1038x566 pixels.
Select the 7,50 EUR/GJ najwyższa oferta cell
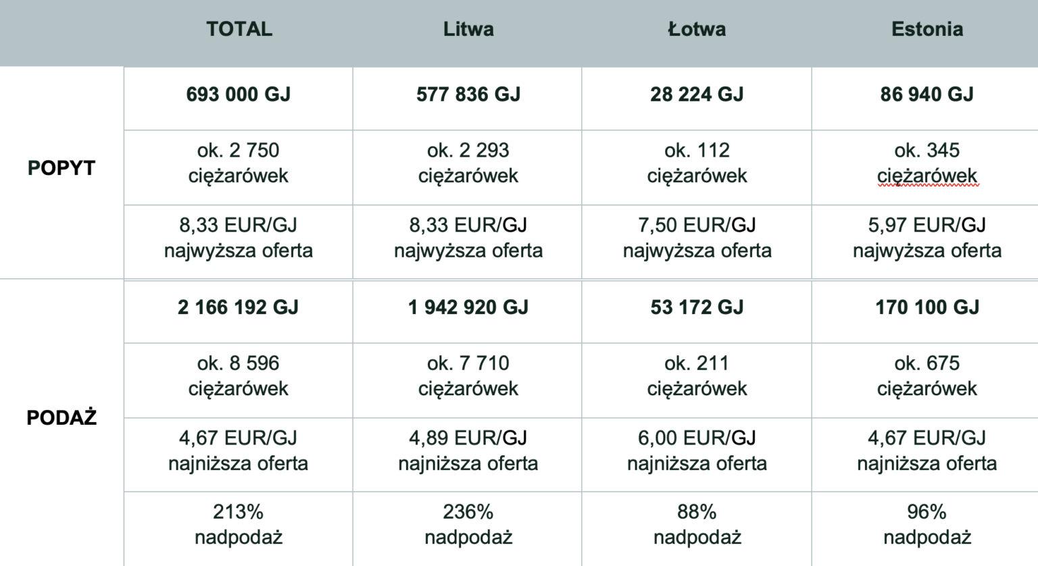coord(697,242)
